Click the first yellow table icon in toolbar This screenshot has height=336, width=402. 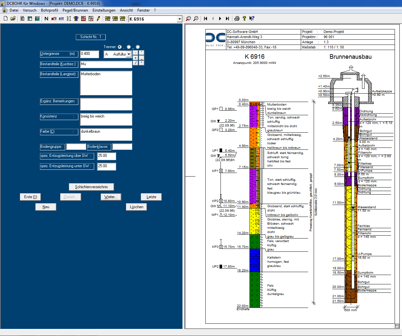tap(108, 19)
